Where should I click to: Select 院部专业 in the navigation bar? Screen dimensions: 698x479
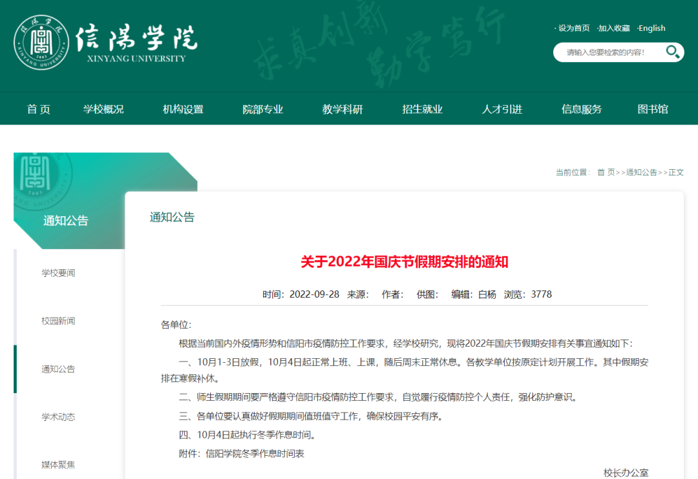(263, 109)
